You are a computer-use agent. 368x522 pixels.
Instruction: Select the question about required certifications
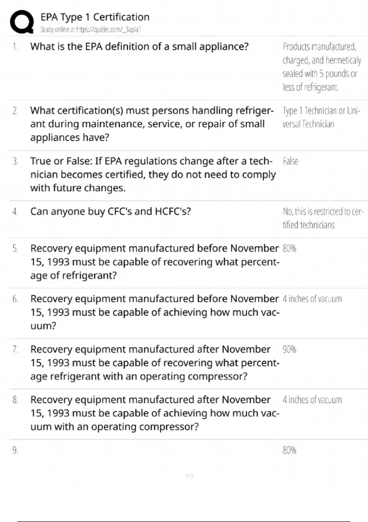151,124
